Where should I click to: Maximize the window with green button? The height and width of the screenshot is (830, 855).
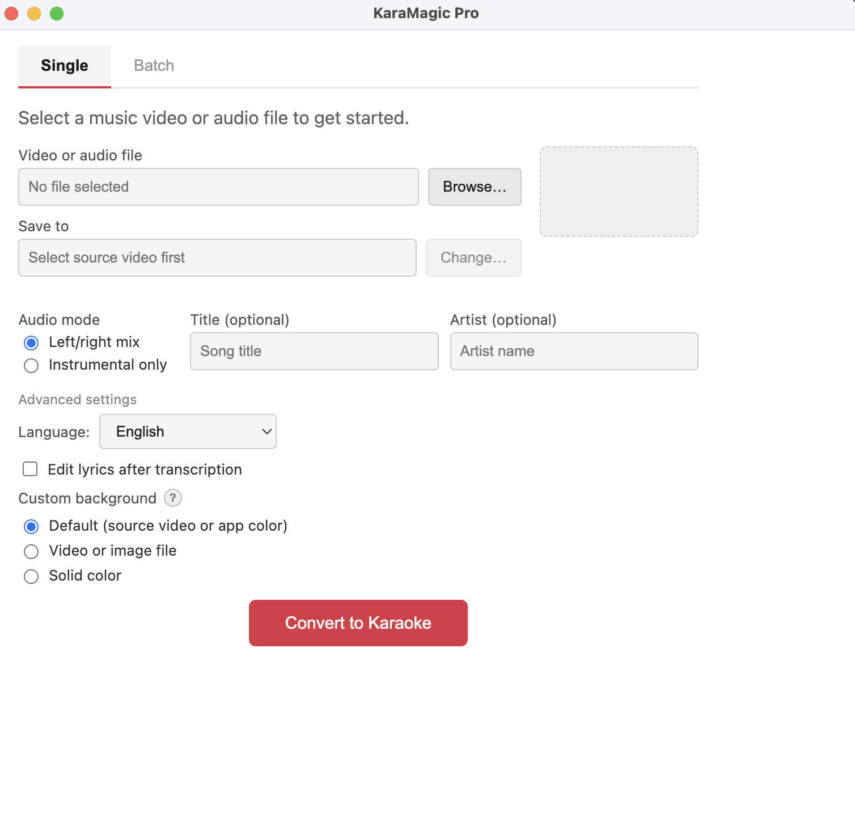(57, 13)
